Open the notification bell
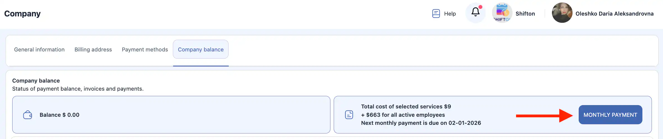Image resolution: width=663 pixels, height=139 pixels. [x=475, y=12]
